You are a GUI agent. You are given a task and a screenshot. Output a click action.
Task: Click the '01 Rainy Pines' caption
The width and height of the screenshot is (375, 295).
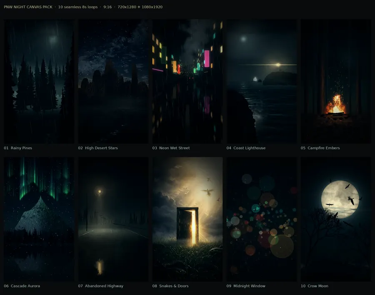point(18,148)
